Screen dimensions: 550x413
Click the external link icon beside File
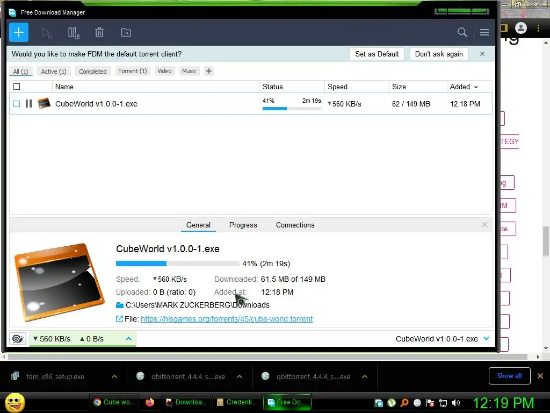pos(119,319)
